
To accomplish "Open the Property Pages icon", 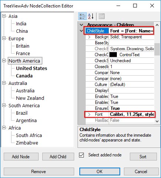I will 102,16.
